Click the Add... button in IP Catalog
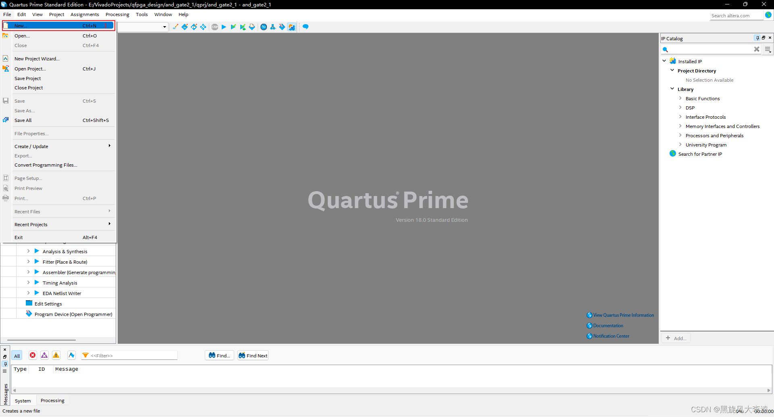The width and height of the screenshot is (774, 417). click(x=676, y=338)
